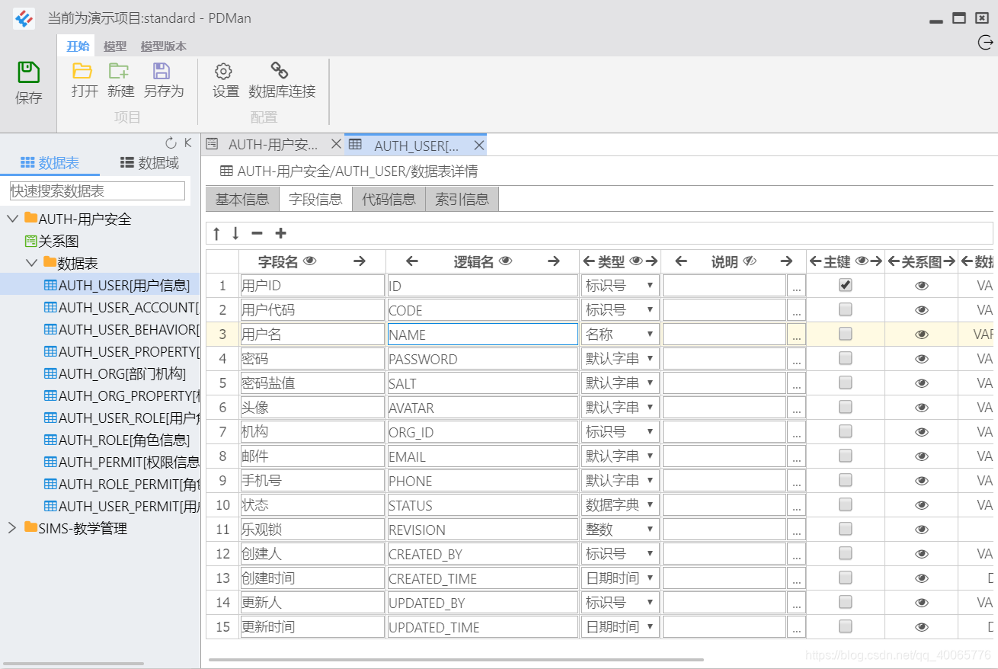Screen dimensions: 998x669
Task: Move selected field down with down arrow
Action: [235, 233]
